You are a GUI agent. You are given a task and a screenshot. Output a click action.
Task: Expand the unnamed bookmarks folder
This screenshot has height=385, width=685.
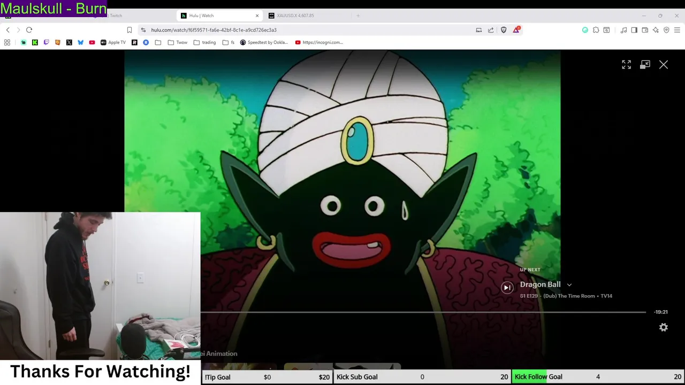[158, 42]
